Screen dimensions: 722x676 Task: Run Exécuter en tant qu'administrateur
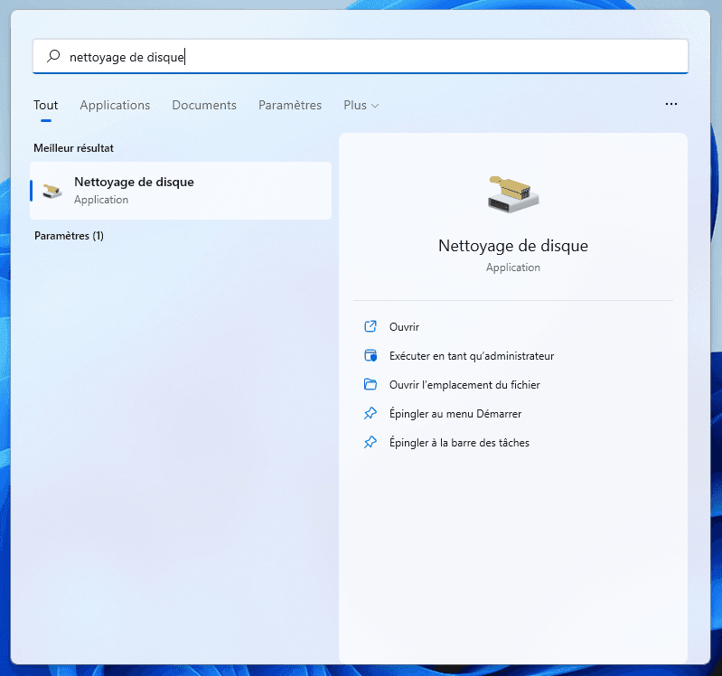(471, 356)
